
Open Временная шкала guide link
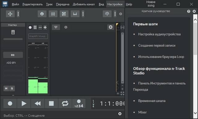pos(152,101)
